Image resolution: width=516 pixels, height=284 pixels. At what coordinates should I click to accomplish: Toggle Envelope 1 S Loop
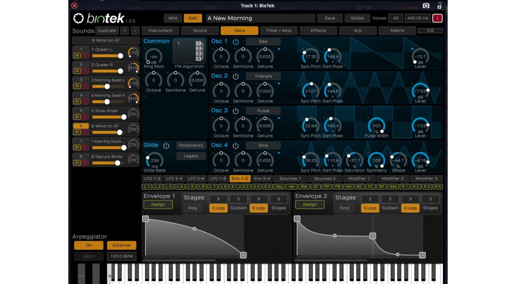[x=218, y=208]
